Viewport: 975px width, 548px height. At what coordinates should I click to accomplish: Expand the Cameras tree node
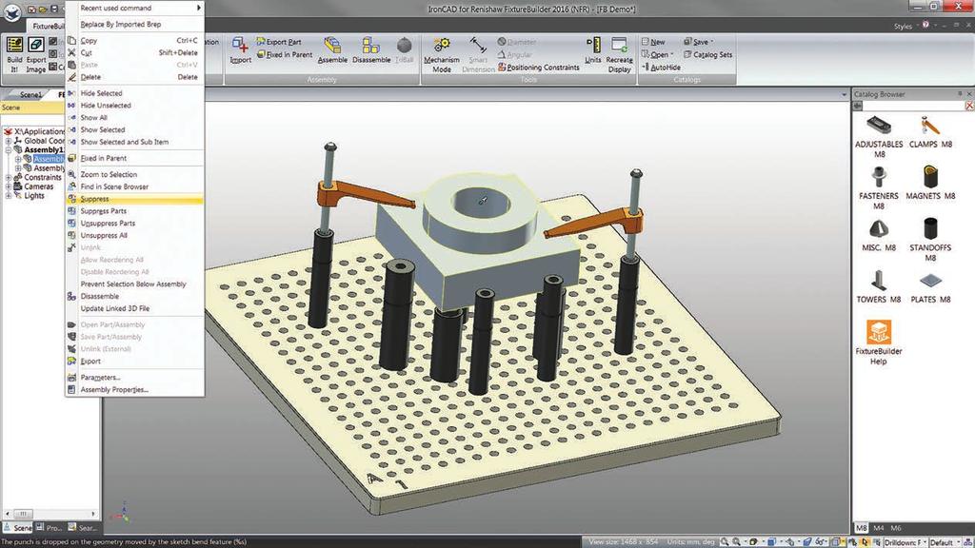[x=9, y=186]
